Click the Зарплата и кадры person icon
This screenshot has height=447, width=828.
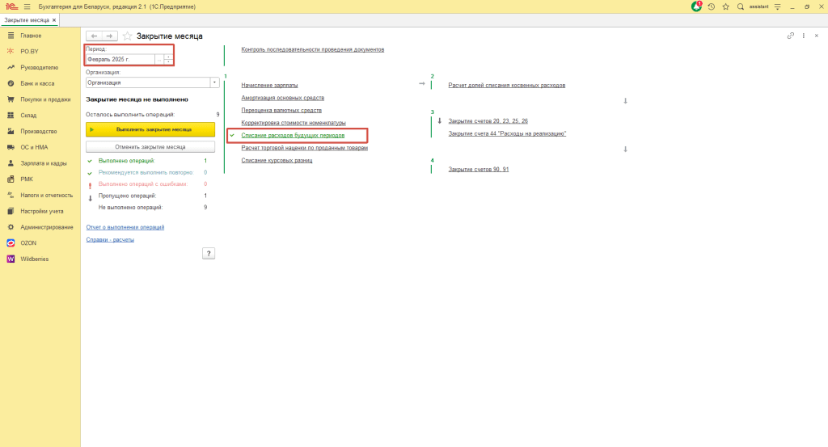(11, 163)
